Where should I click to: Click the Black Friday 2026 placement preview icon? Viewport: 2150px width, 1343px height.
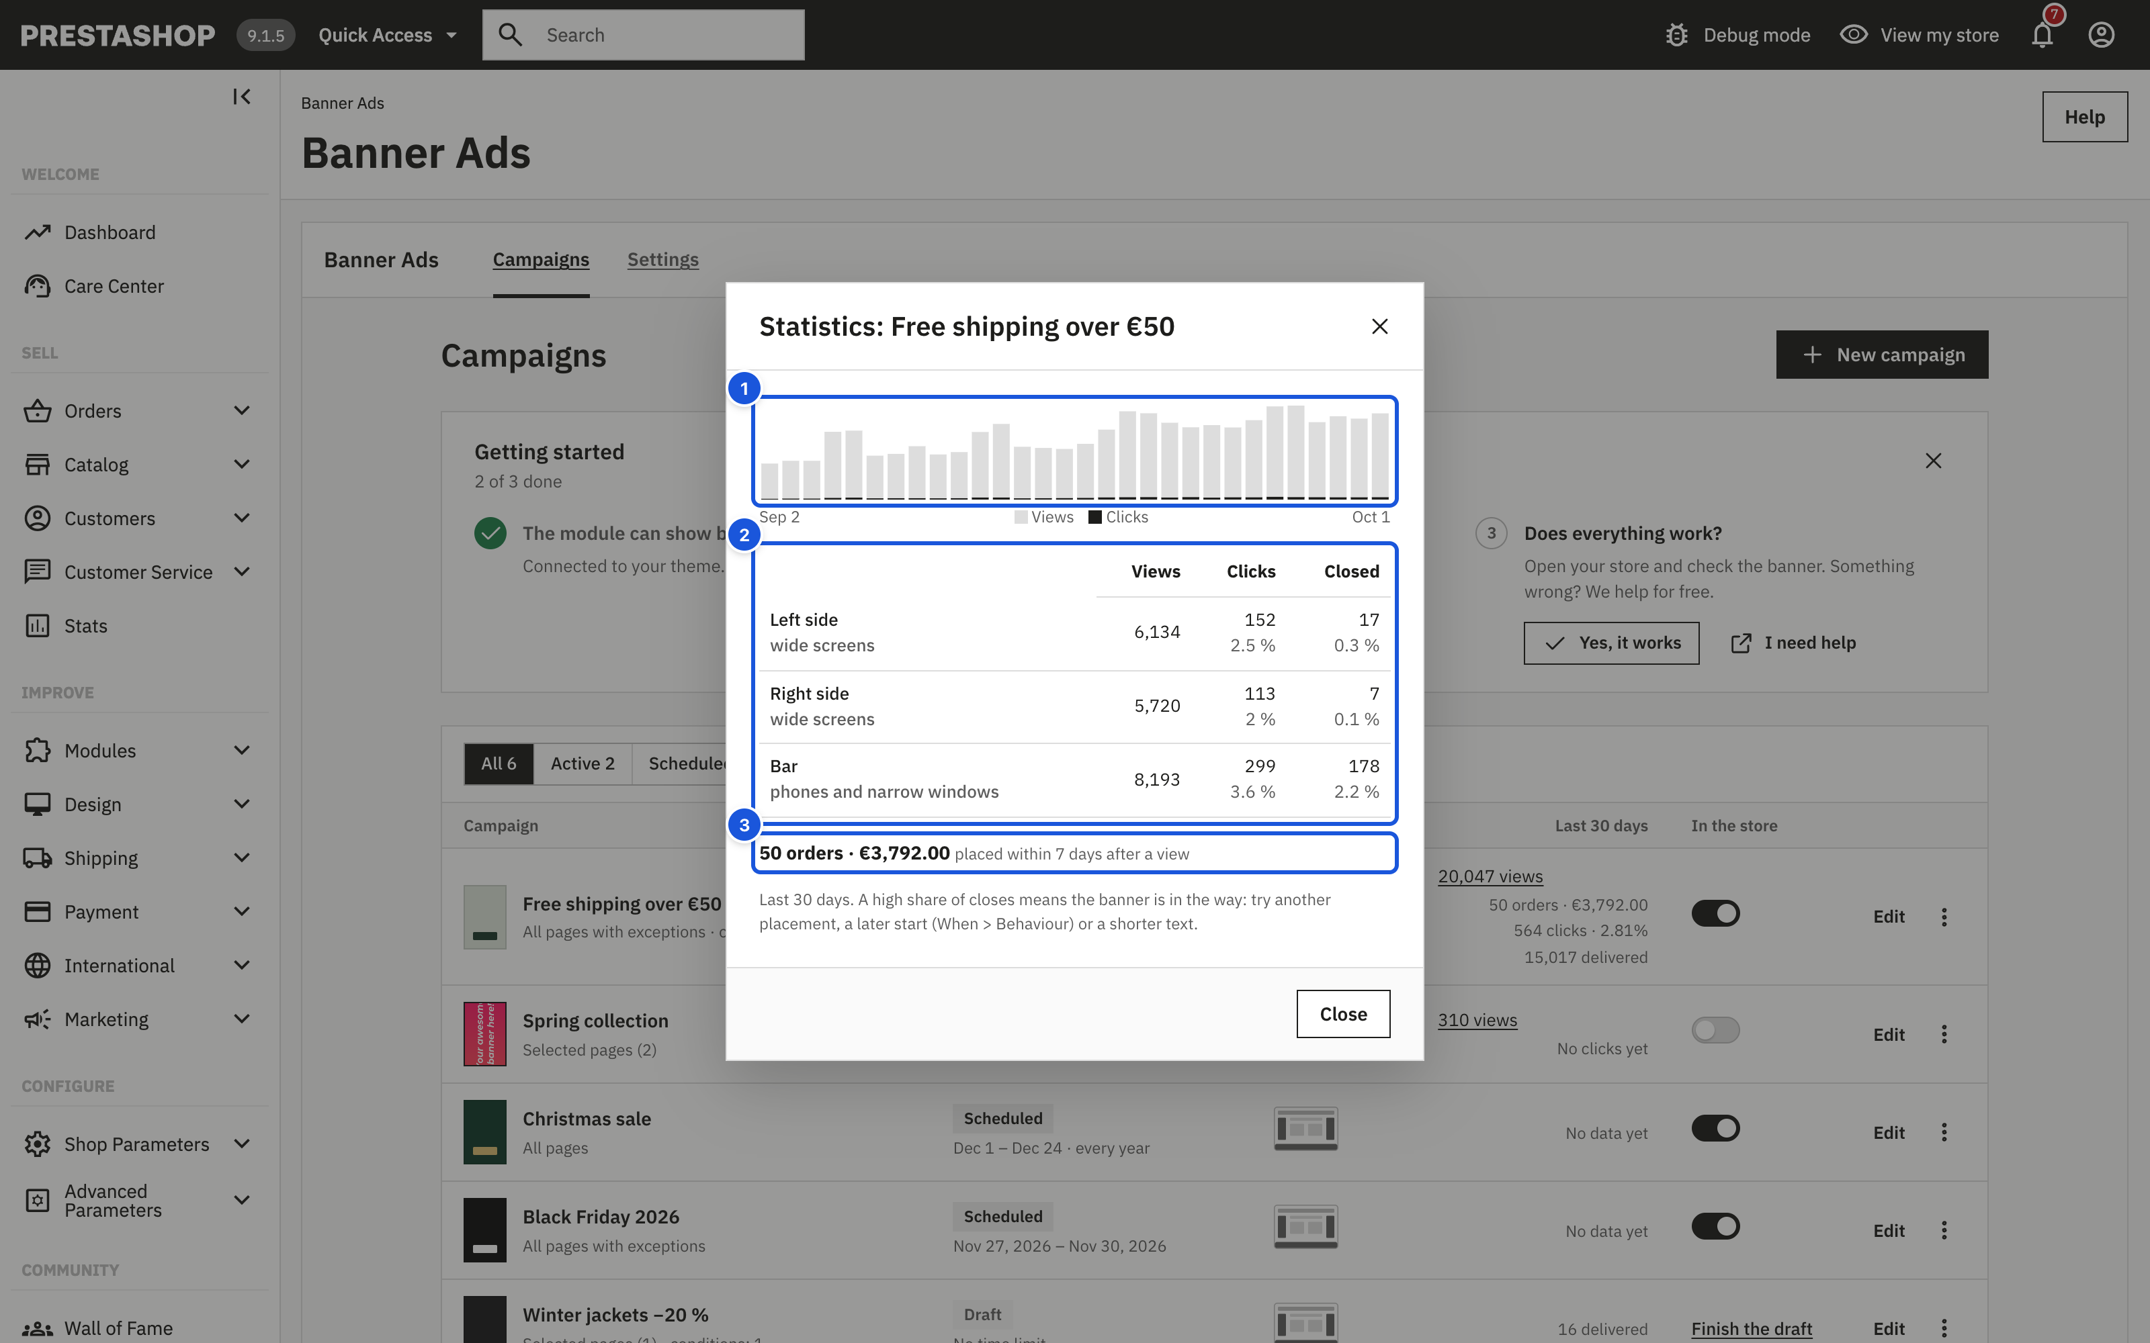(1305, 1227)
